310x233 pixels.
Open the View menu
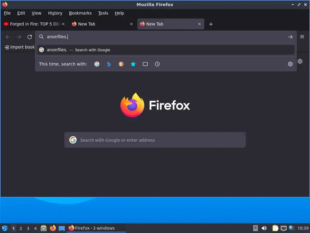pyautogui.click(x=36, y=13)
